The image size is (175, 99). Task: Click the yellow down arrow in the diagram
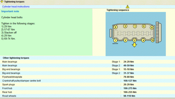click(134, 45)
